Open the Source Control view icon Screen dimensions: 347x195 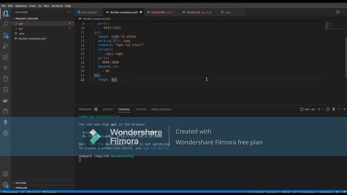pos(5,35)
